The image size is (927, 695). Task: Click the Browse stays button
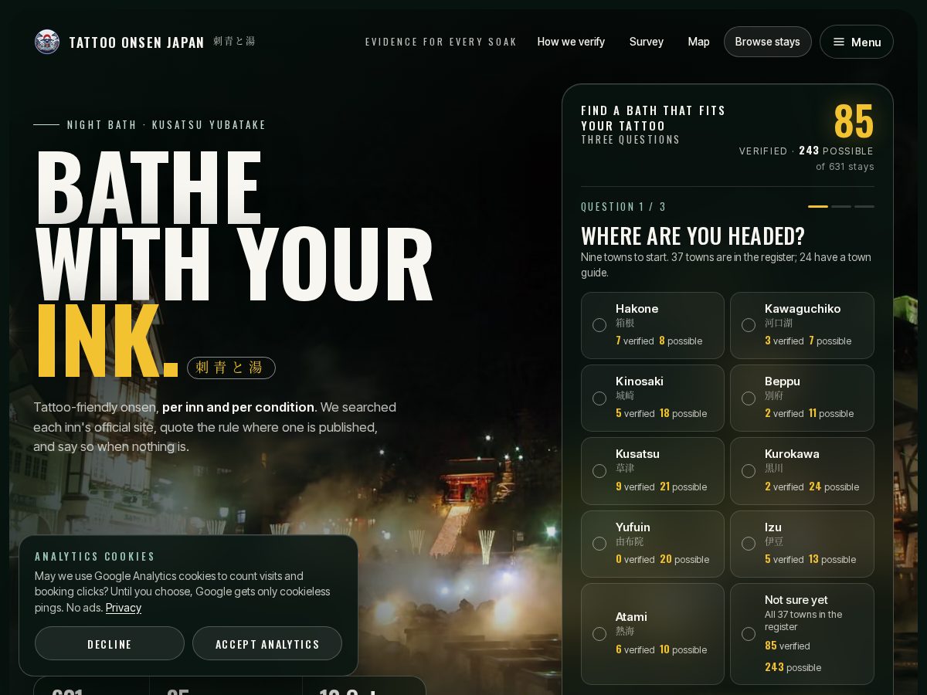pos(768,42)
